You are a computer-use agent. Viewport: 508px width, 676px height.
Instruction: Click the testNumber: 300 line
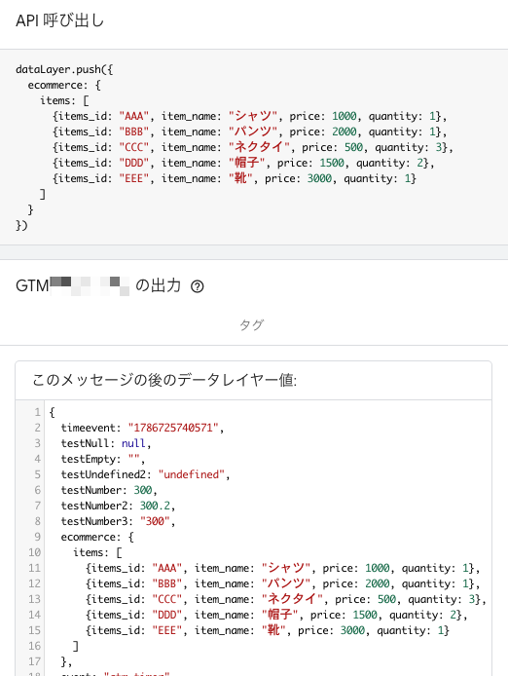pyautogui.click(x=109, y=490)
